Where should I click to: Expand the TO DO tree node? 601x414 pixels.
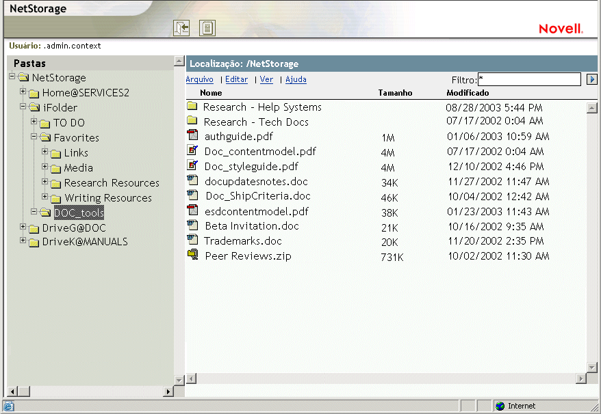click(x=34, y=122)
